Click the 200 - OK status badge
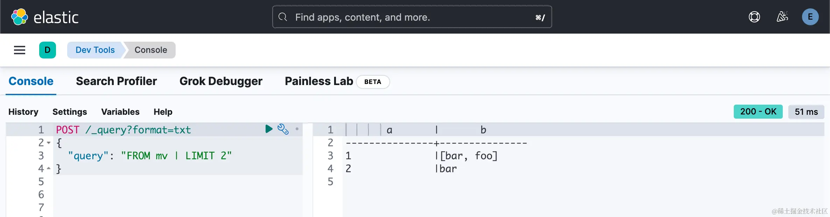Screen dimensions: 830x217 click(758, 112)
